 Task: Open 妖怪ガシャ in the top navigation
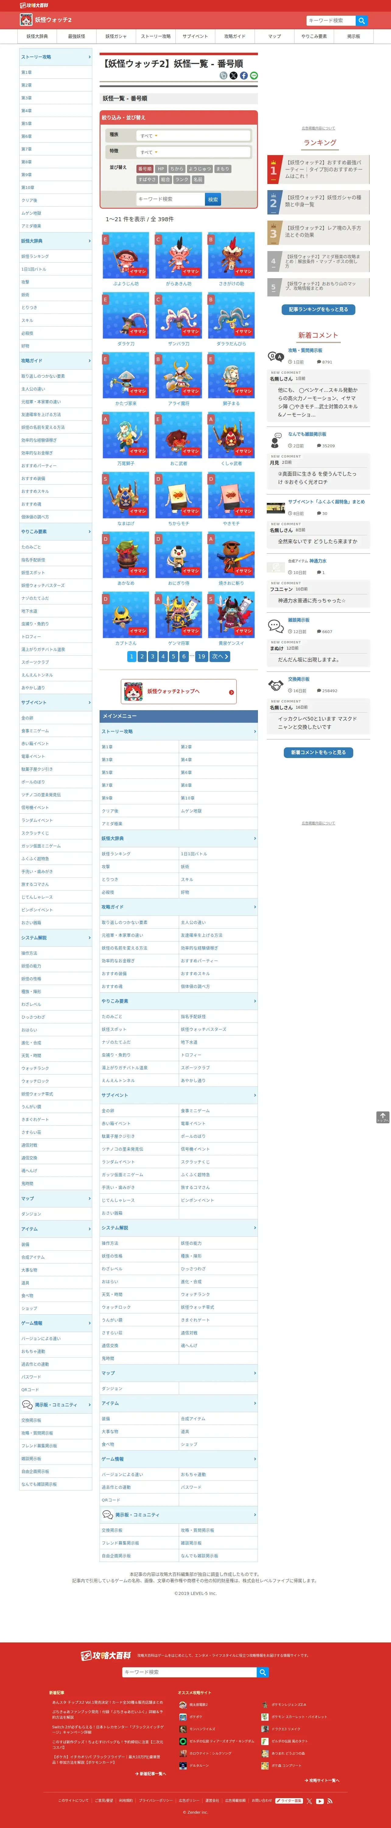[x=116, y=36]
